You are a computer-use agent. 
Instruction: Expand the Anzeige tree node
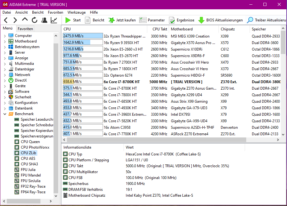(5, 58)
